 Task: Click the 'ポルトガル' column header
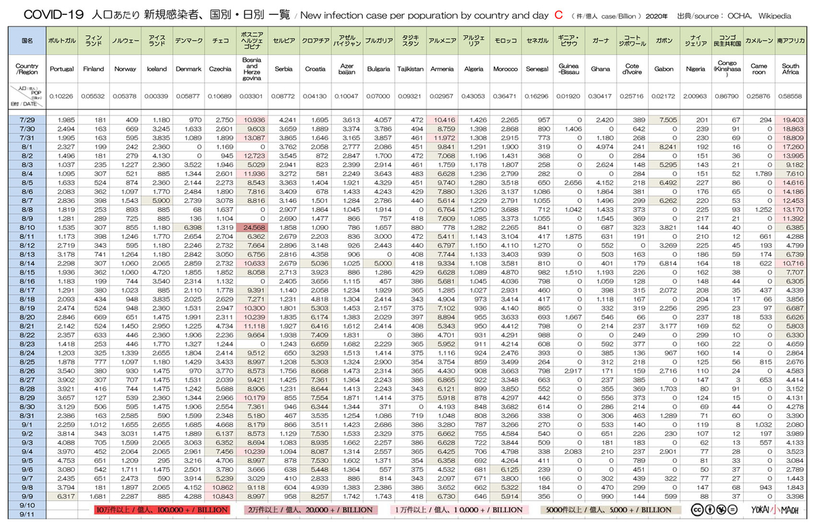[62, 41]
